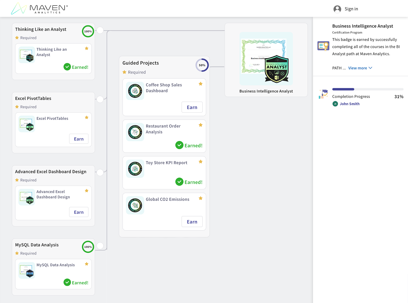Click the Restaurant Order Analysis badge icon
408x303 pixels.
(x=135, y=132)
